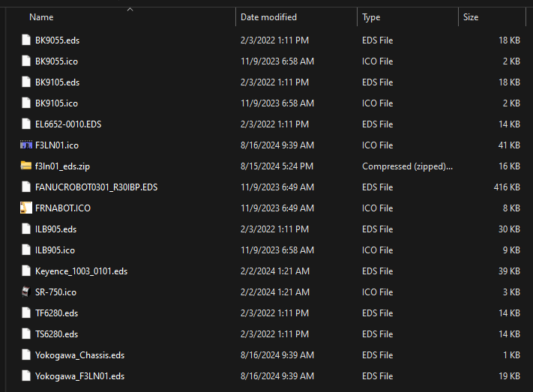
Task: Click the 30 KB size of ILB905.eds
Action: 509,229
